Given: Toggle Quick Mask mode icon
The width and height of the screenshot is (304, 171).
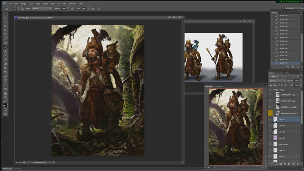Looking at the screenshot, I should click(x=6, y=110).
